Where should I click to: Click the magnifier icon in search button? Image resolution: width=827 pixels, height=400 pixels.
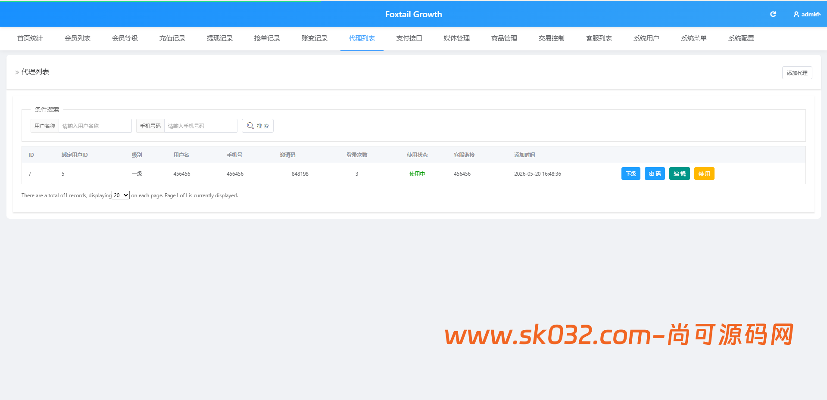coord(250,126)
